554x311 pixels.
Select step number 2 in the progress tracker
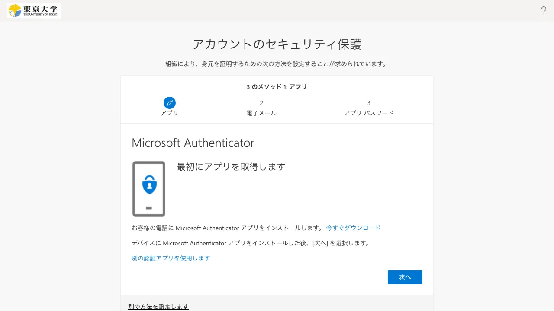261,103
